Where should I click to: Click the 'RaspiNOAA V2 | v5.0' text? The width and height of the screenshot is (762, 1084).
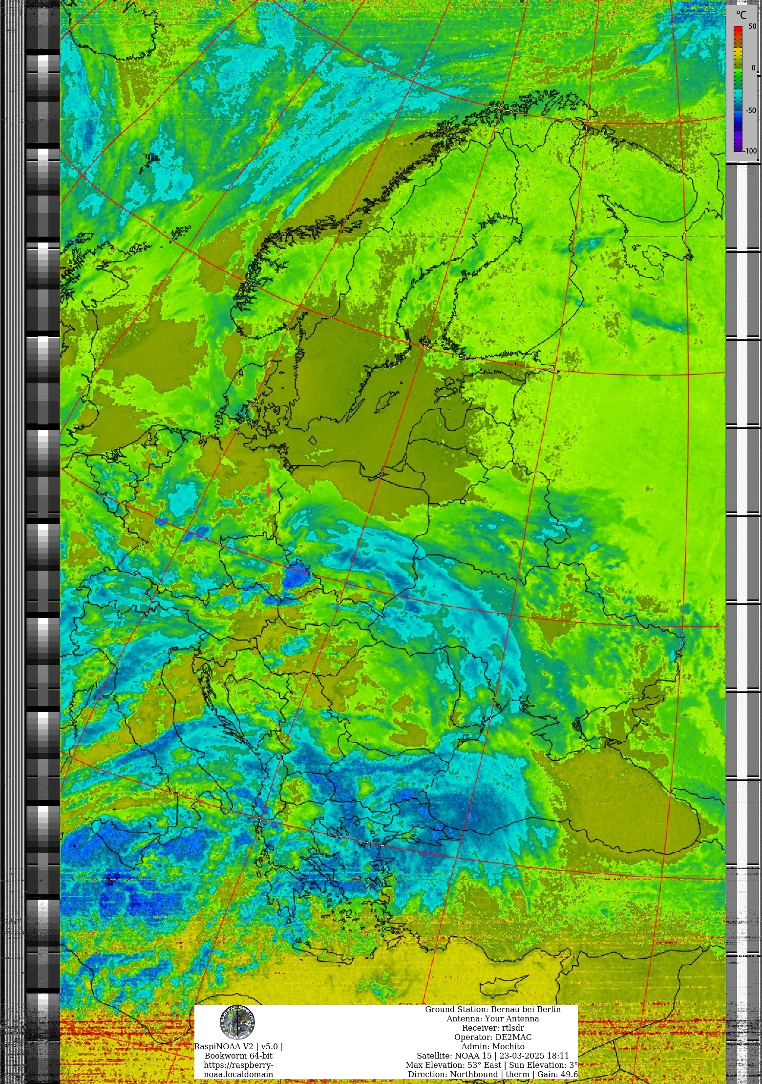click(x=238, y=1046)
